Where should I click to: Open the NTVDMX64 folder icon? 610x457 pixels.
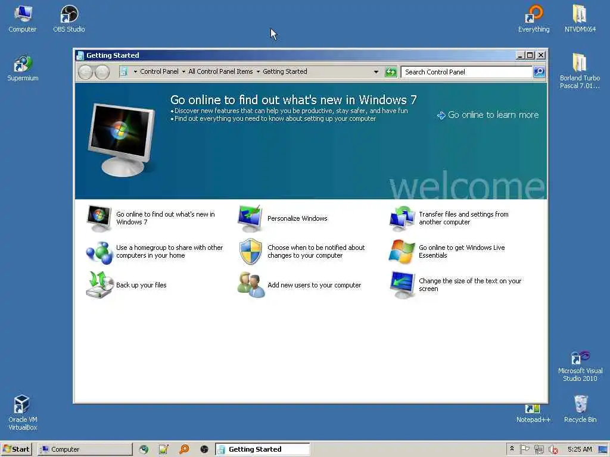580,18
